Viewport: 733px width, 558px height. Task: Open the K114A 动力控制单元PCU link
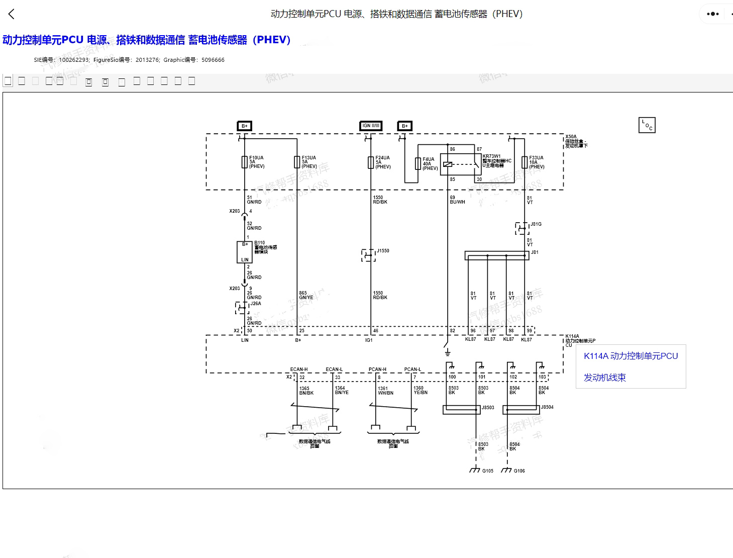(x=631, y=356)
